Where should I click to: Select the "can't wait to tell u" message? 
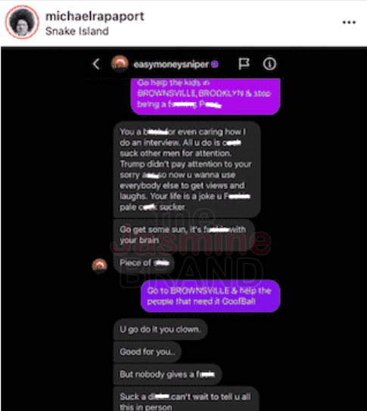coord(185,399)
